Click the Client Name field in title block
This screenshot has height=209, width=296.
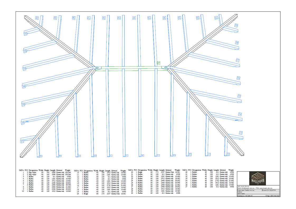(x=258, y=194)
